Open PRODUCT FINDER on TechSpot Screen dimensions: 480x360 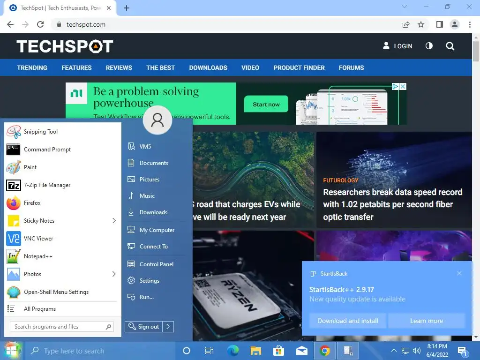coord(299,67)
